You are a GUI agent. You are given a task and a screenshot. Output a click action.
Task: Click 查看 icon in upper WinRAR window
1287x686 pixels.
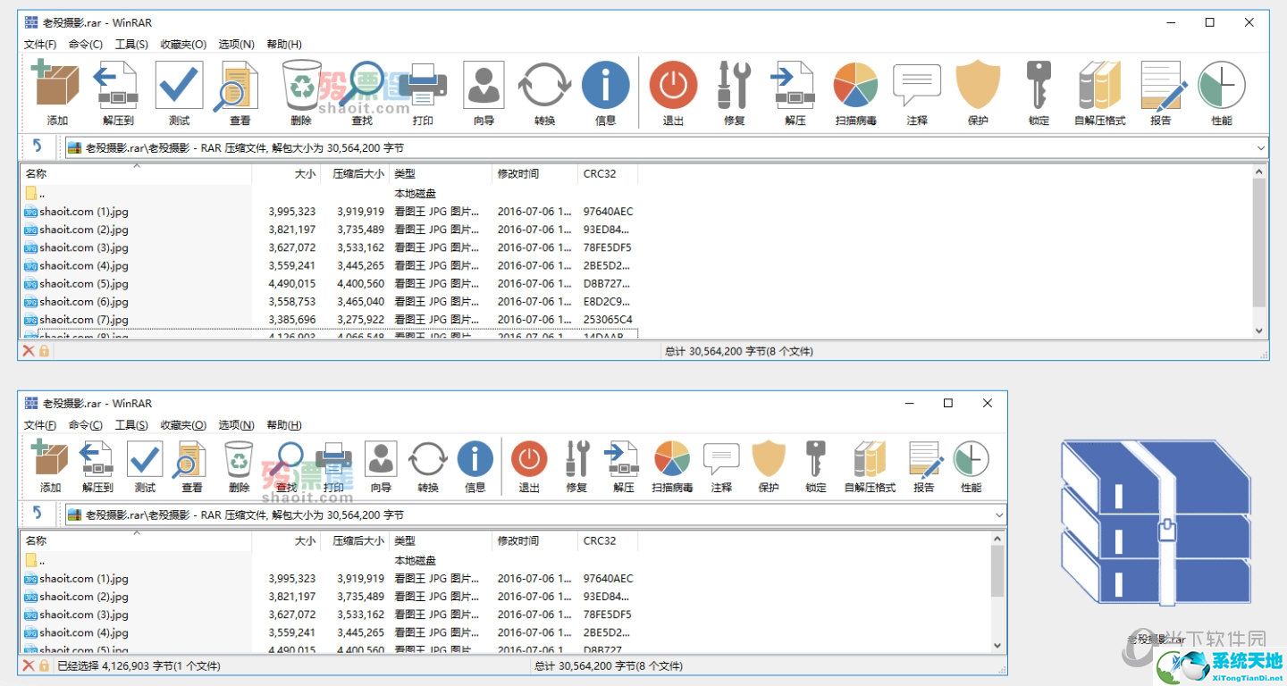[238, 87]
